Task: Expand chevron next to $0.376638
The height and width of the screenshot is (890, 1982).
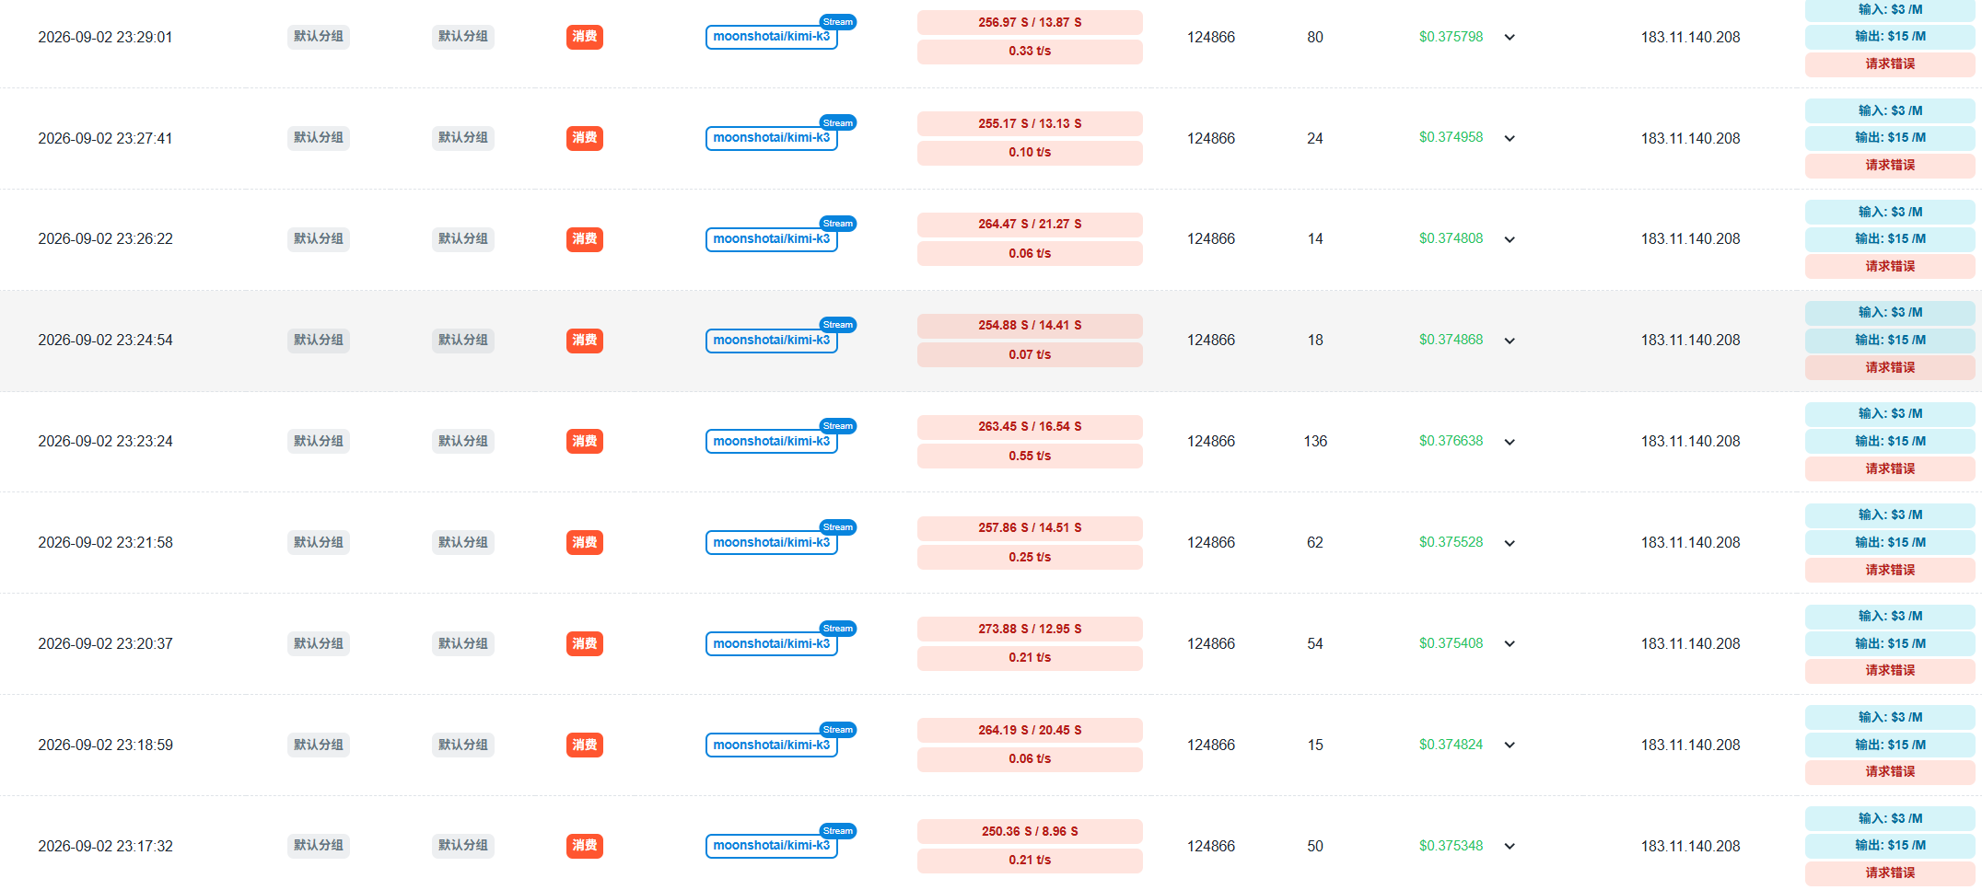Action: [x=1510, y=442]
